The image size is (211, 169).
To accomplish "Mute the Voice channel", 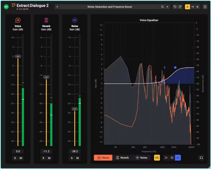I will point(21,158).
